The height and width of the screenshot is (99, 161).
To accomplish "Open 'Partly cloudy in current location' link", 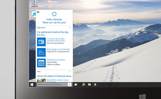I will 58,49.
